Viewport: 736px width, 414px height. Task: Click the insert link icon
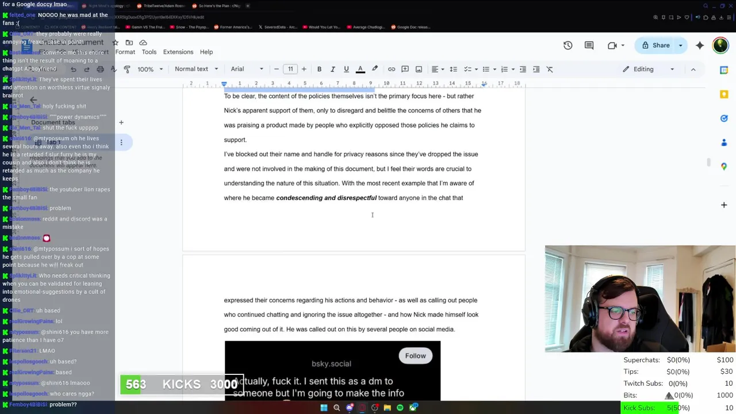(392, 69)
